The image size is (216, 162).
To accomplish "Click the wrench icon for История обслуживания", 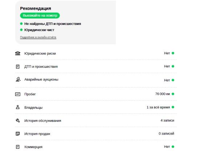I will pyautogui.click(x=18, y=121).
